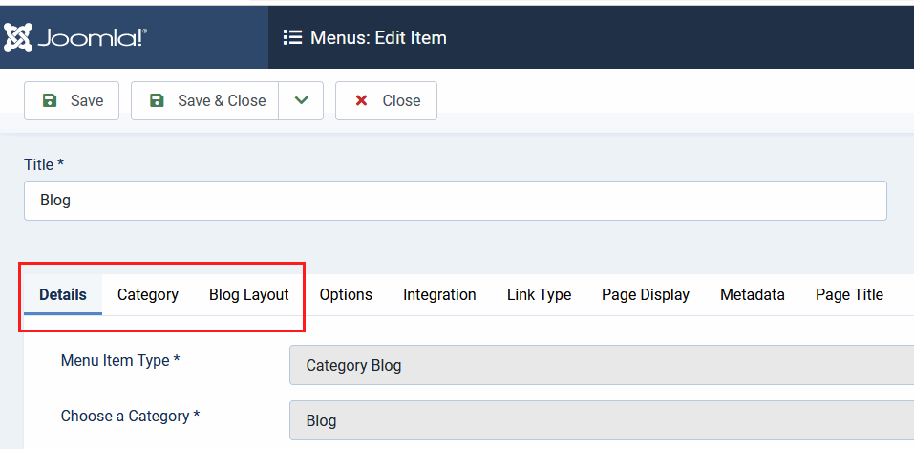Click the Title field label
914x449 pixels.
pos(44,164)
